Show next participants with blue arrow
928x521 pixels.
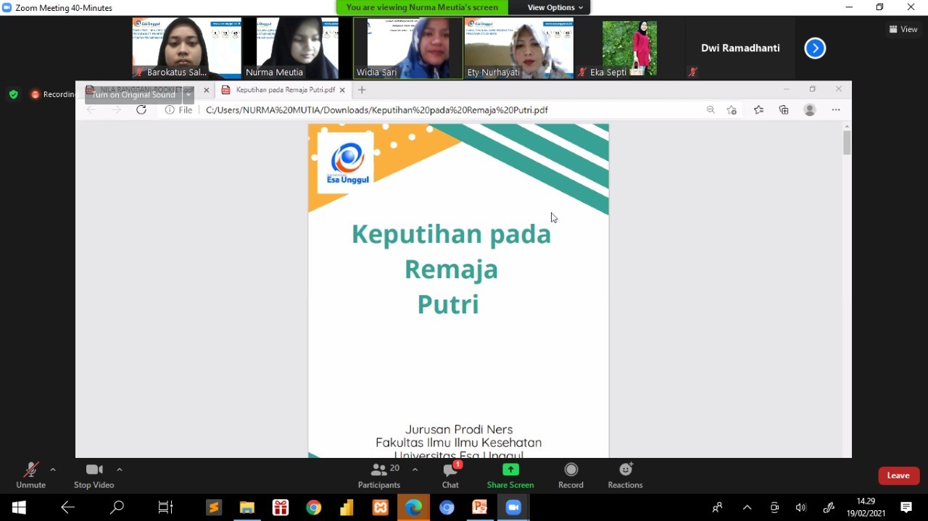tap(815, 49)
